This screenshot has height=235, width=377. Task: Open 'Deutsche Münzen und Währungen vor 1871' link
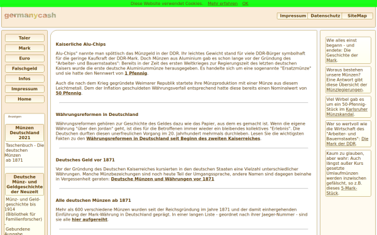[x=163, y=179]
